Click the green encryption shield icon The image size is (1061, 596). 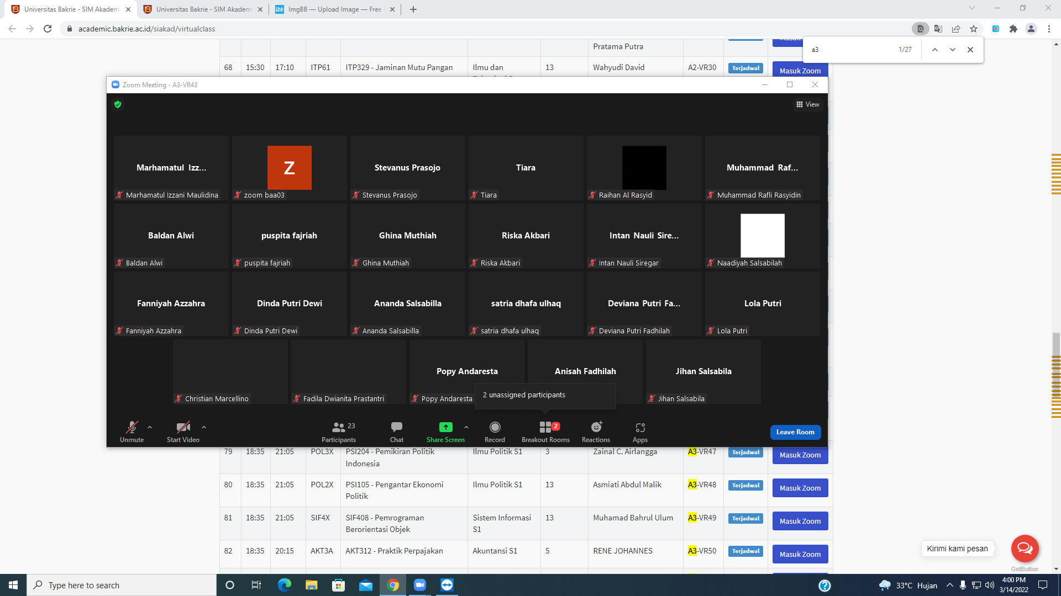click(x=118, y=104)
